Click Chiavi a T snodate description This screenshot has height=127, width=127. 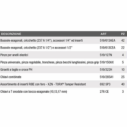(x=34, y=91)
